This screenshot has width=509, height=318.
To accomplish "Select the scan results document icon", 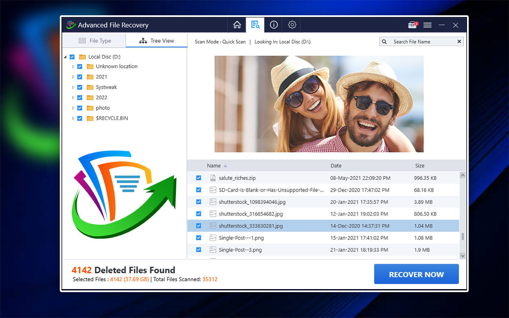I will tap(255, 25).
